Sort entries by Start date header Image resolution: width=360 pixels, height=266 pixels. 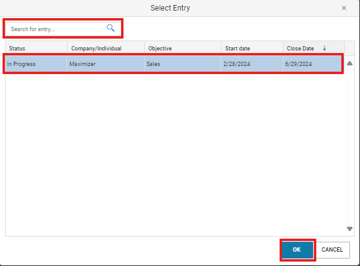pyautogui.click(x=252, y=49)
